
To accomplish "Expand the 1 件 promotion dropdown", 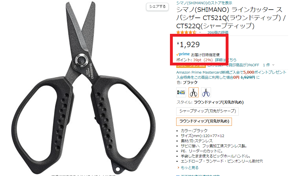I will point(268,65).
